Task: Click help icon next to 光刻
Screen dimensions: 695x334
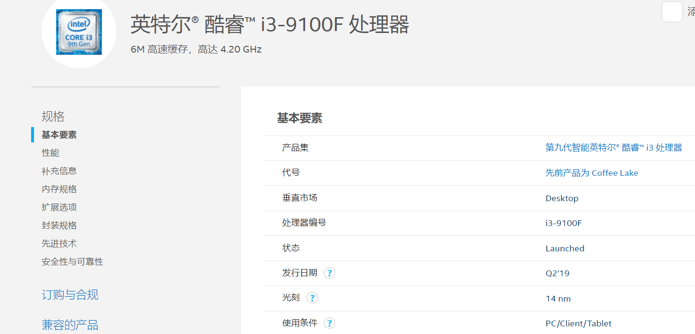Action: 312,298
